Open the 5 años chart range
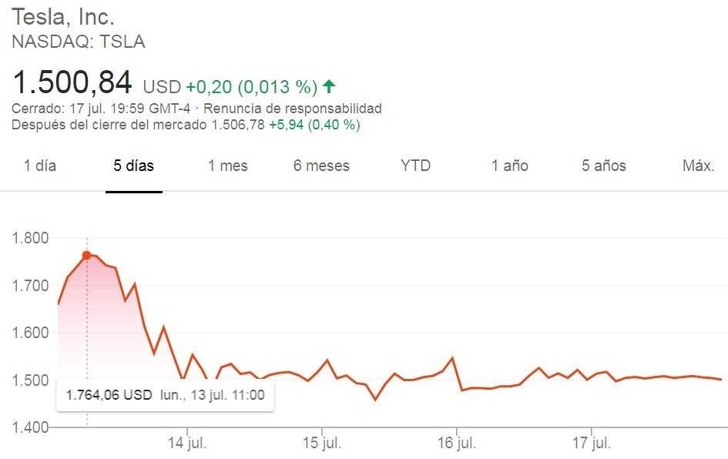Viewport: 728px width, 459px height. 604,166
